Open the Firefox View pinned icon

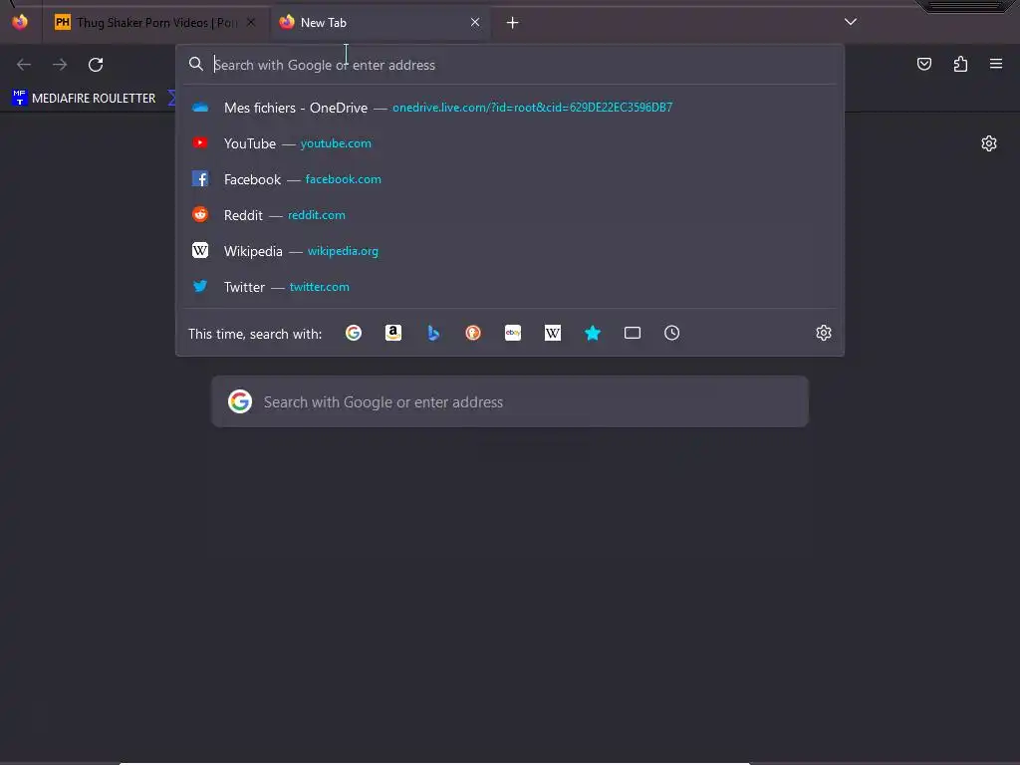20,22
